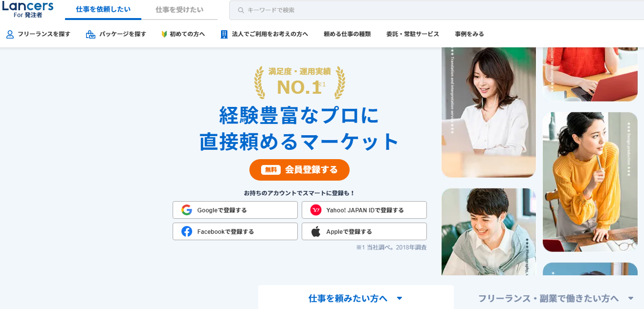Click the orange 会員登録する button

pos(299,170)
